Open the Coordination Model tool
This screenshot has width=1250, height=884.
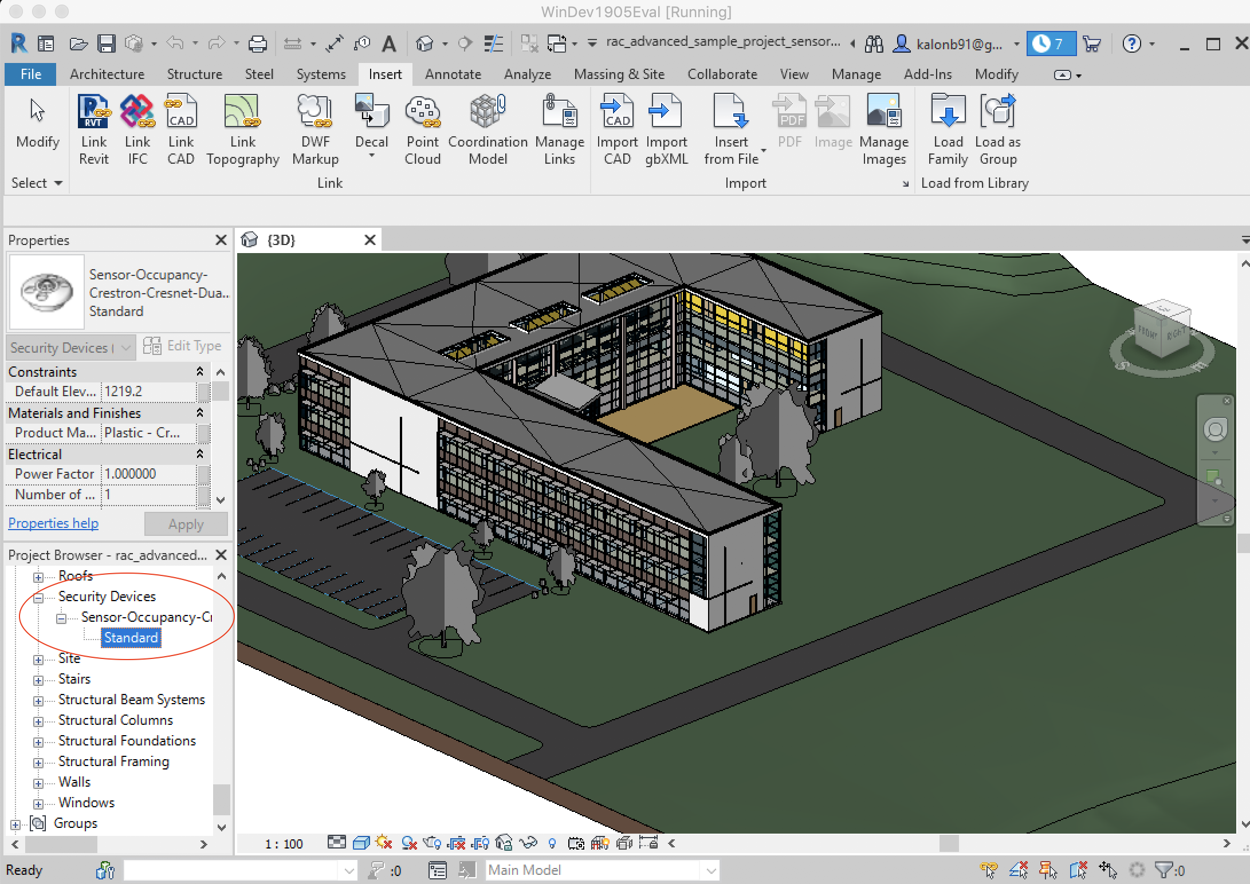[x=488, y=129]
